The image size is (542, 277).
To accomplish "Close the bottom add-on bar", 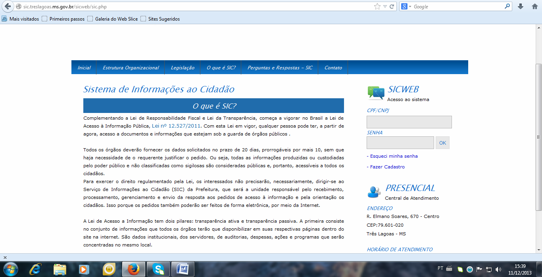I will [x=5, y=257].
